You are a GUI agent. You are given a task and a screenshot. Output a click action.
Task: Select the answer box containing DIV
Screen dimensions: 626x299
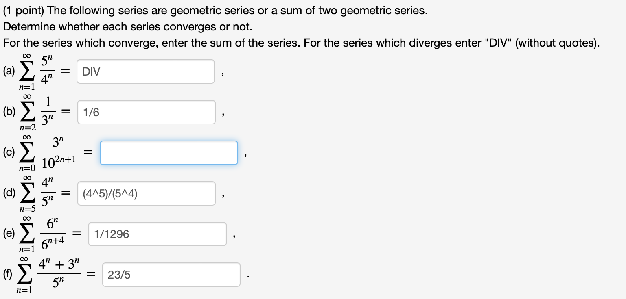click(145, 71)
